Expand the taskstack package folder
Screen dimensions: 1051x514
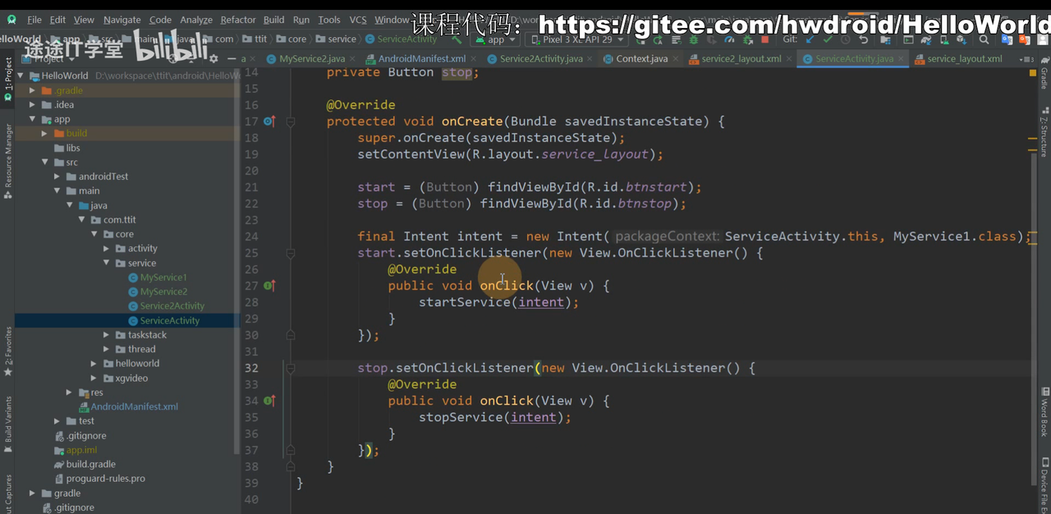click(x=107, y=335)
